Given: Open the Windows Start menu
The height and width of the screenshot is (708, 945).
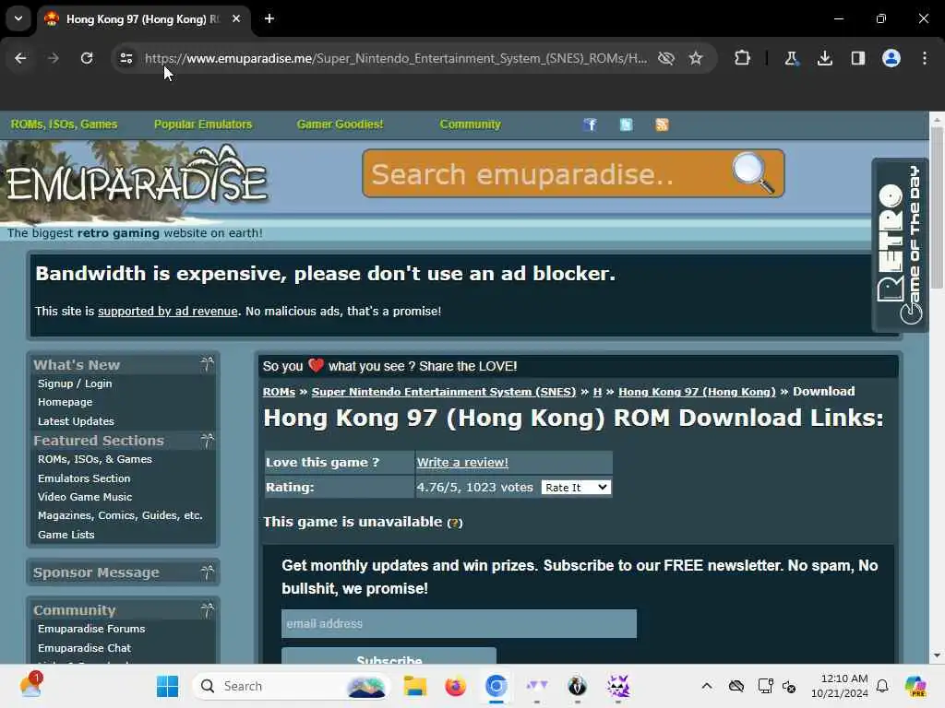Looking at the screenshot, I should (167, 686).
